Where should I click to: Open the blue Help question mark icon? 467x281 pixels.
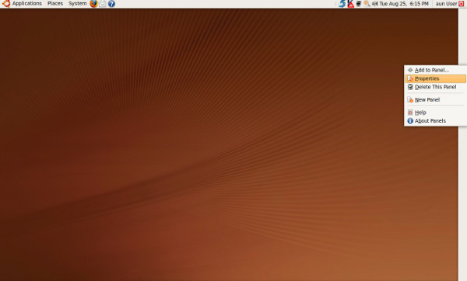[x=111, y=4]
